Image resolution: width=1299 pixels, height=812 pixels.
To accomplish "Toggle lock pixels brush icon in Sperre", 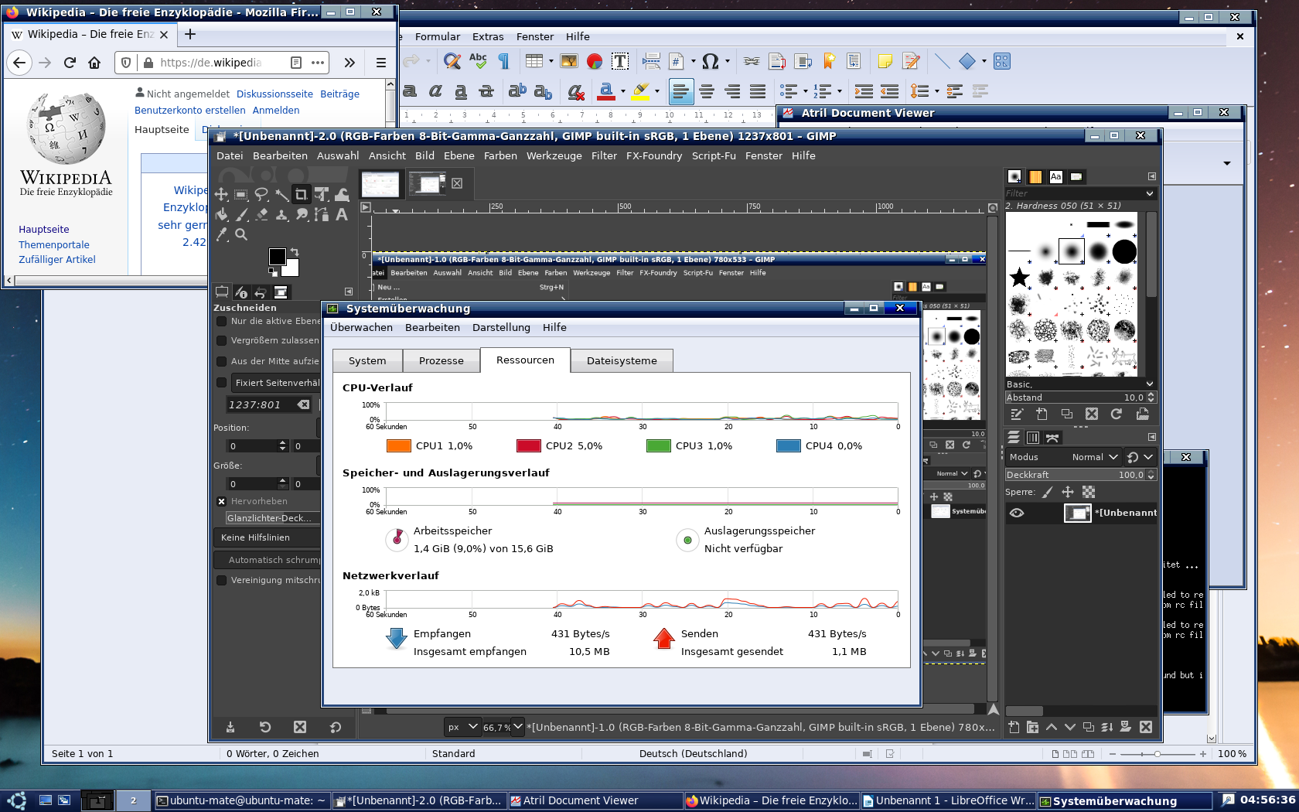I will 1048,492.
